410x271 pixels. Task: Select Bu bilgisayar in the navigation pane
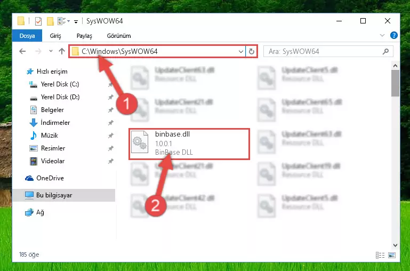[x=64, y=195]
